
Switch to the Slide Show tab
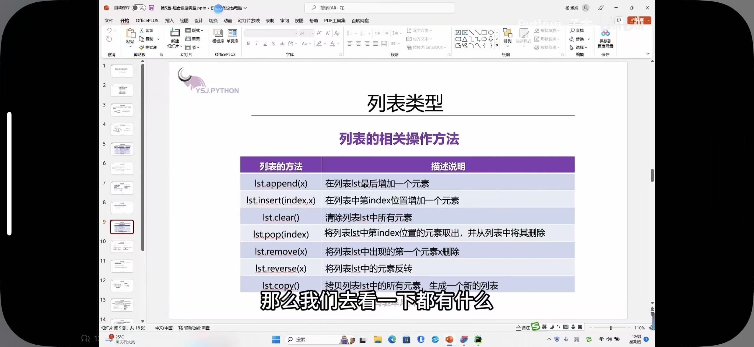[x=249, y=21]
